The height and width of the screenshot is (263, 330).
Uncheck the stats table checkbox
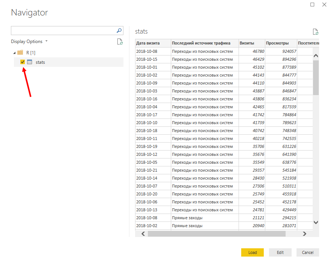23,62
